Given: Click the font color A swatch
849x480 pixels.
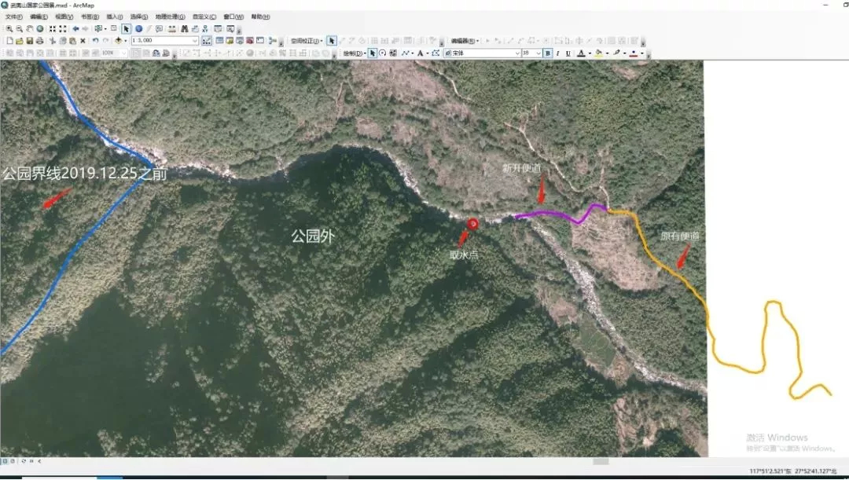Looking at the screenshot, I should [581, 53].
